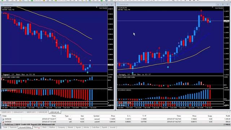Open the Articles tab
231x130 pixels.
[x=86, y=127]
